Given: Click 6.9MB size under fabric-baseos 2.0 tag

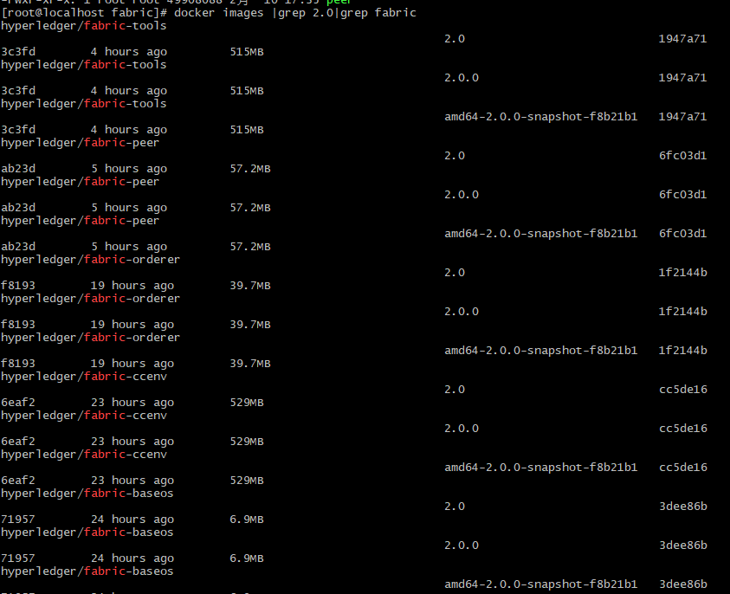Looking at the screenshot, I should (247, 519).
